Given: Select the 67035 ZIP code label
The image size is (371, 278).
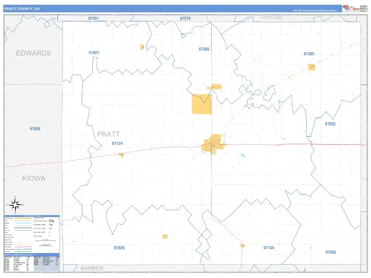Looking at the screenshot, I should (330, 124).
